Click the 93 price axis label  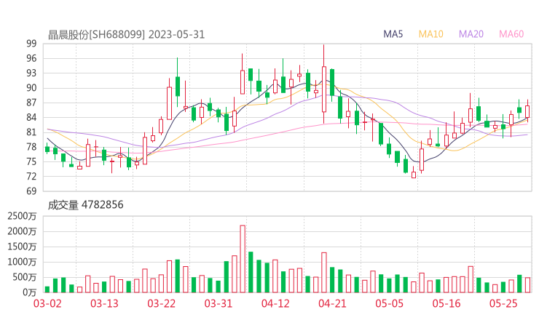(31, 73)
